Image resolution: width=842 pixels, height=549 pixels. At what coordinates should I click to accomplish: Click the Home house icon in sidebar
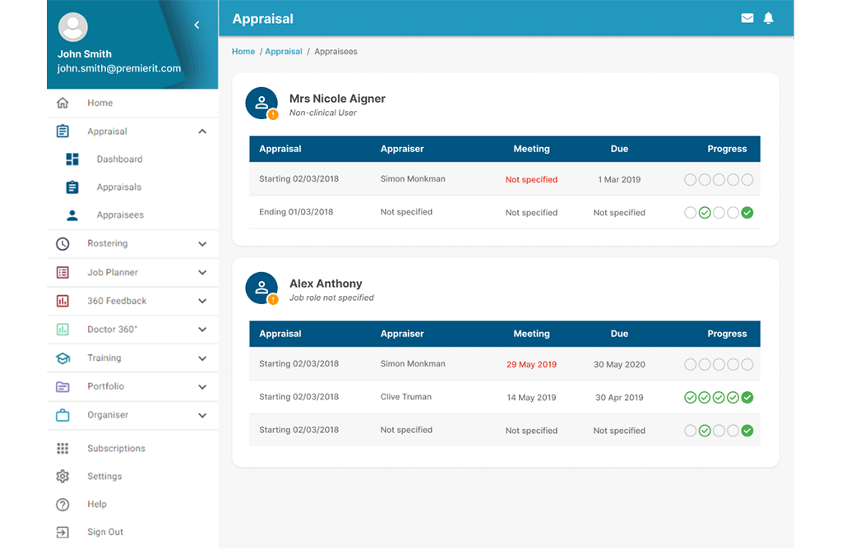[62, 103]
